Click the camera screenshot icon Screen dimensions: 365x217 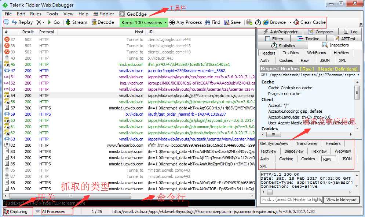[249, 22]
